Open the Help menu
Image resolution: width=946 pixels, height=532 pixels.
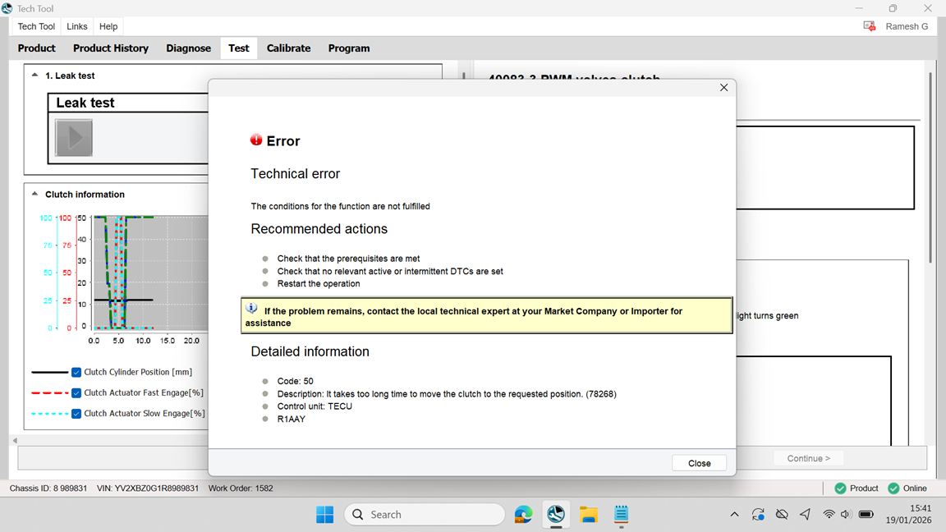click(x=108, y=26)
